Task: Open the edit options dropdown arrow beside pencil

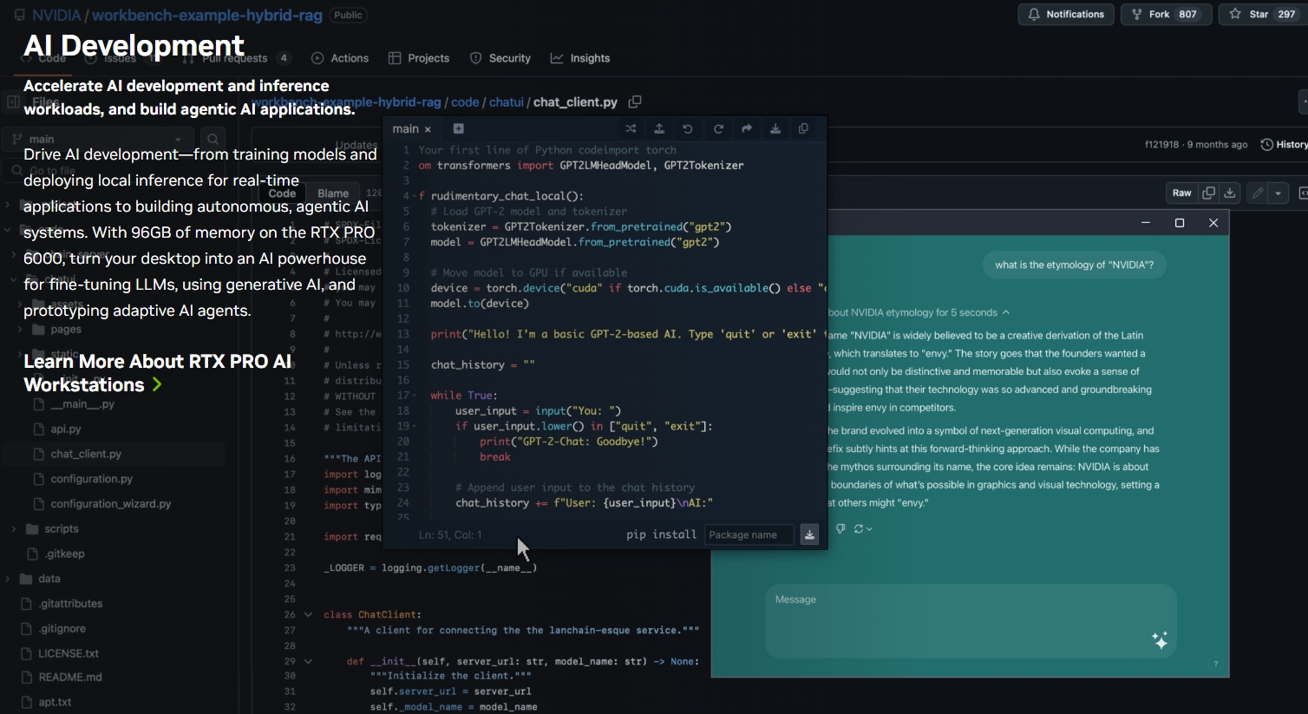Action: [1278, 193]
